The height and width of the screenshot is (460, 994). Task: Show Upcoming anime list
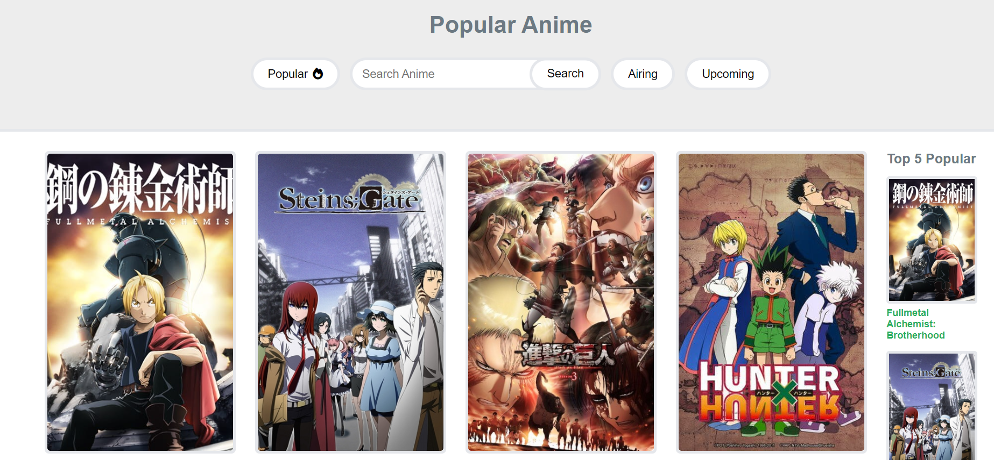(x=728, y=74)
